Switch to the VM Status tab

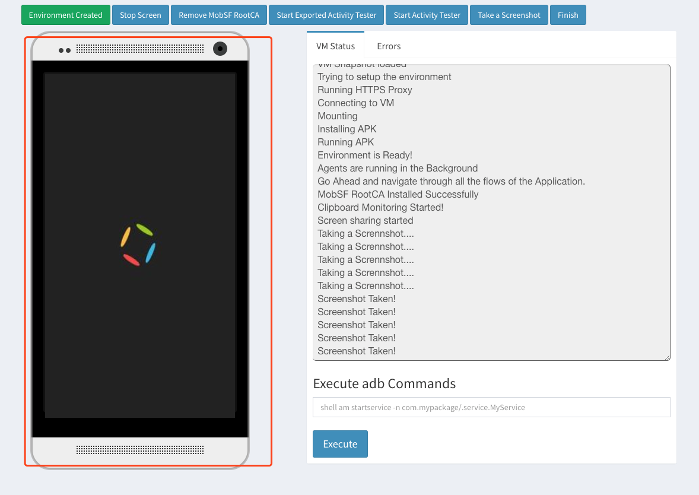pyautogui.click(x=336, y=46)
